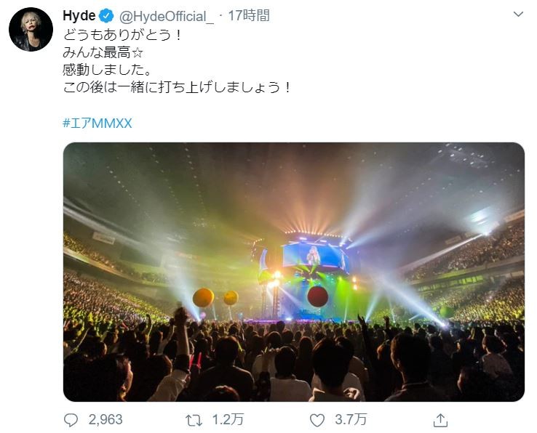Open the #エアMMXX hashtag
537x433 pixels.
tap(98, 123)
